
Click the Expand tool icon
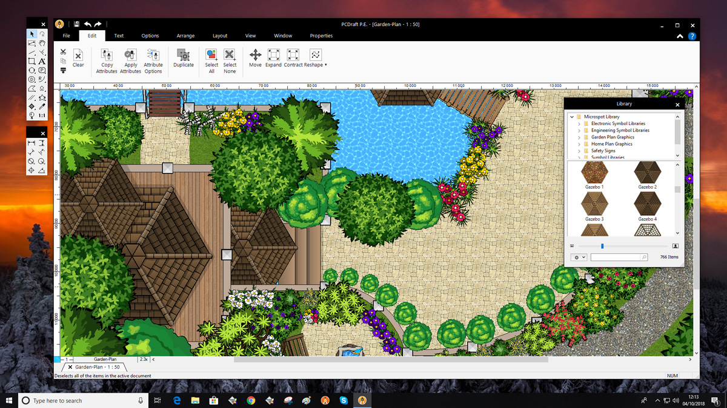point(273,55)
